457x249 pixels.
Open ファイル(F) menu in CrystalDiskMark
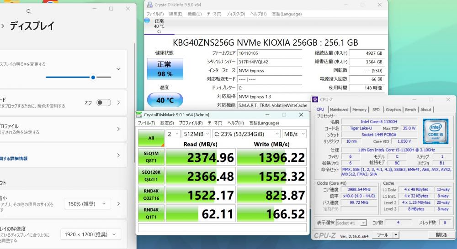(146, 123)
